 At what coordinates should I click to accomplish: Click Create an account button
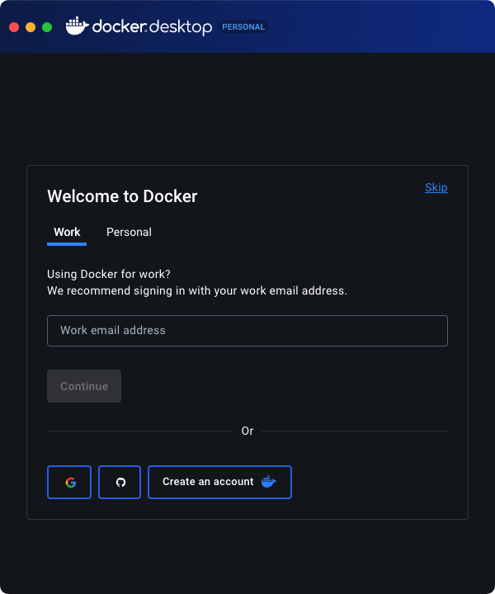(x=219, y=482)
